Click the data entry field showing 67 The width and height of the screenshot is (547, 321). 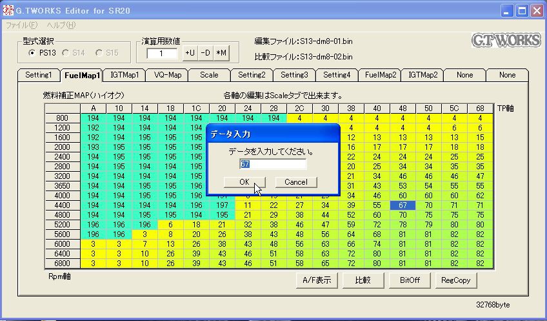click(273, 164)
